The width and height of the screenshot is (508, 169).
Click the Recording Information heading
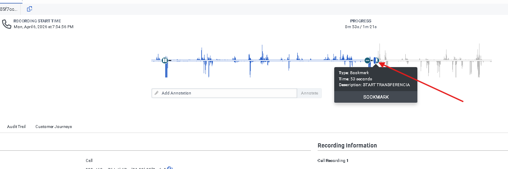tap(347, 145)
